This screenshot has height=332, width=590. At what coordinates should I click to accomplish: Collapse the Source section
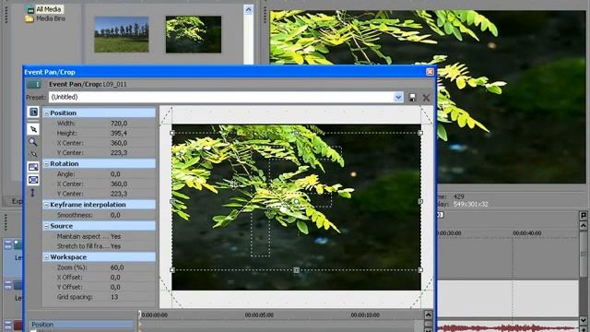coord(46,226)
